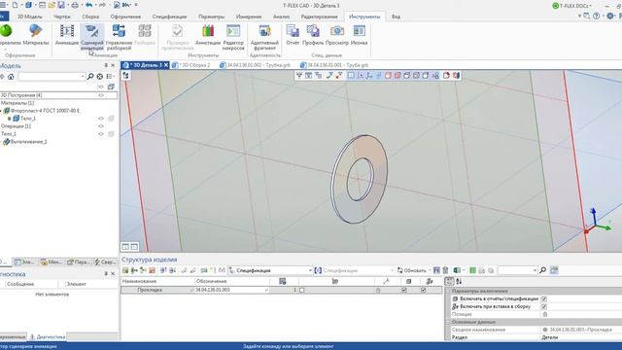Screen dimensions: 622x350
Task: Click the home icon in model panel
Action: click(11, 76)
